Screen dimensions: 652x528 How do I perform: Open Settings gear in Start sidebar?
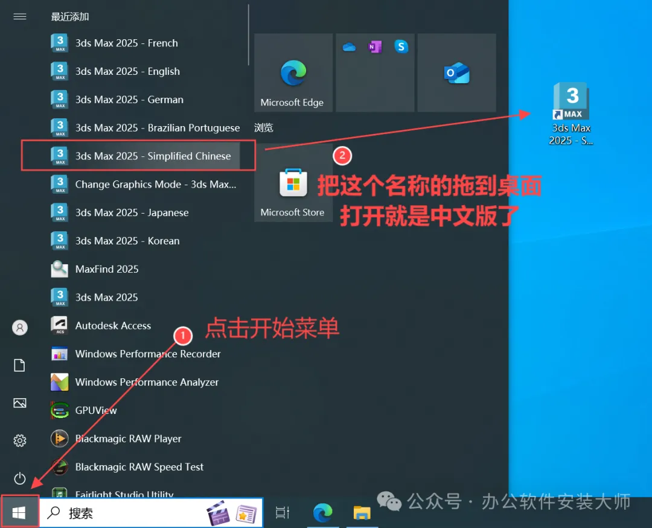click(19, 441)
